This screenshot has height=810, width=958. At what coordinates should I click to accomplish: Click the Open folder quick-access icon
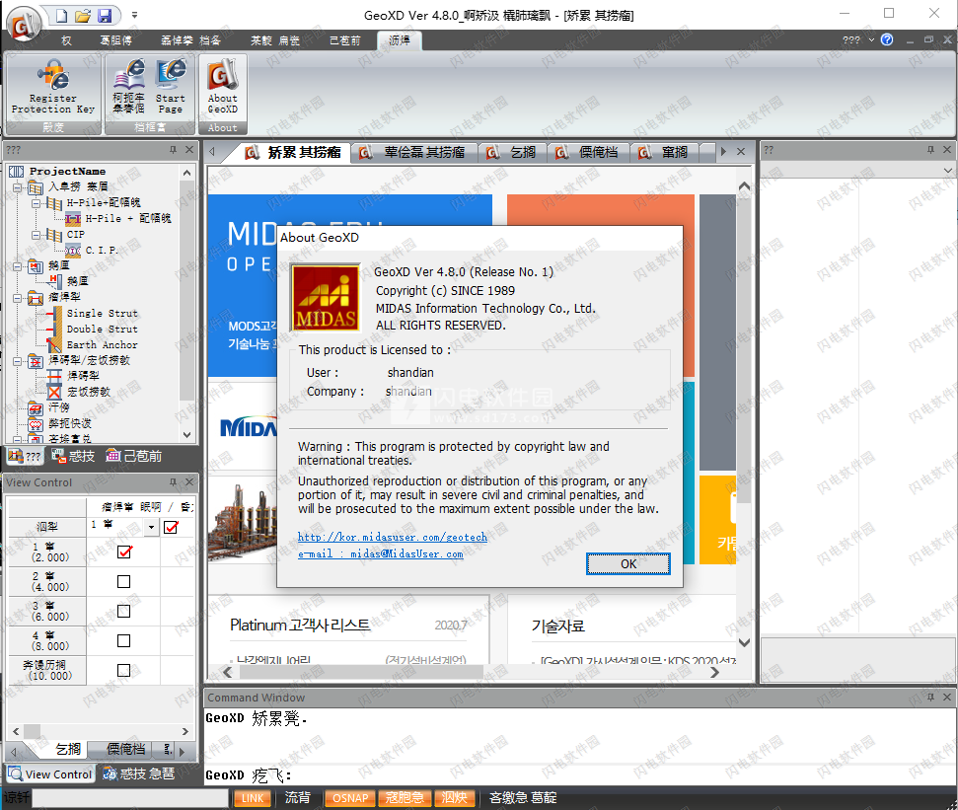point(83,15)
